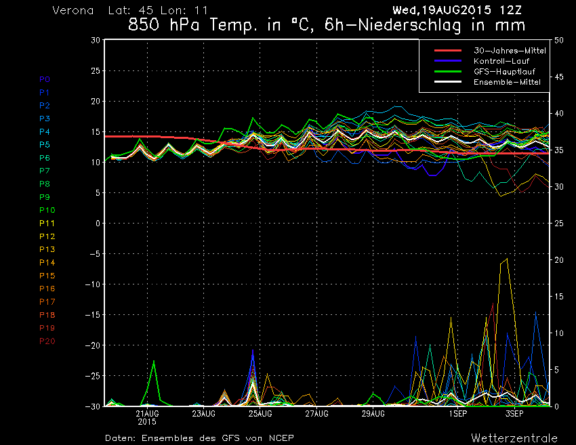576x445 pixels.
Task: Select the P3 ensemble label
Action: (x=45, y=119)
